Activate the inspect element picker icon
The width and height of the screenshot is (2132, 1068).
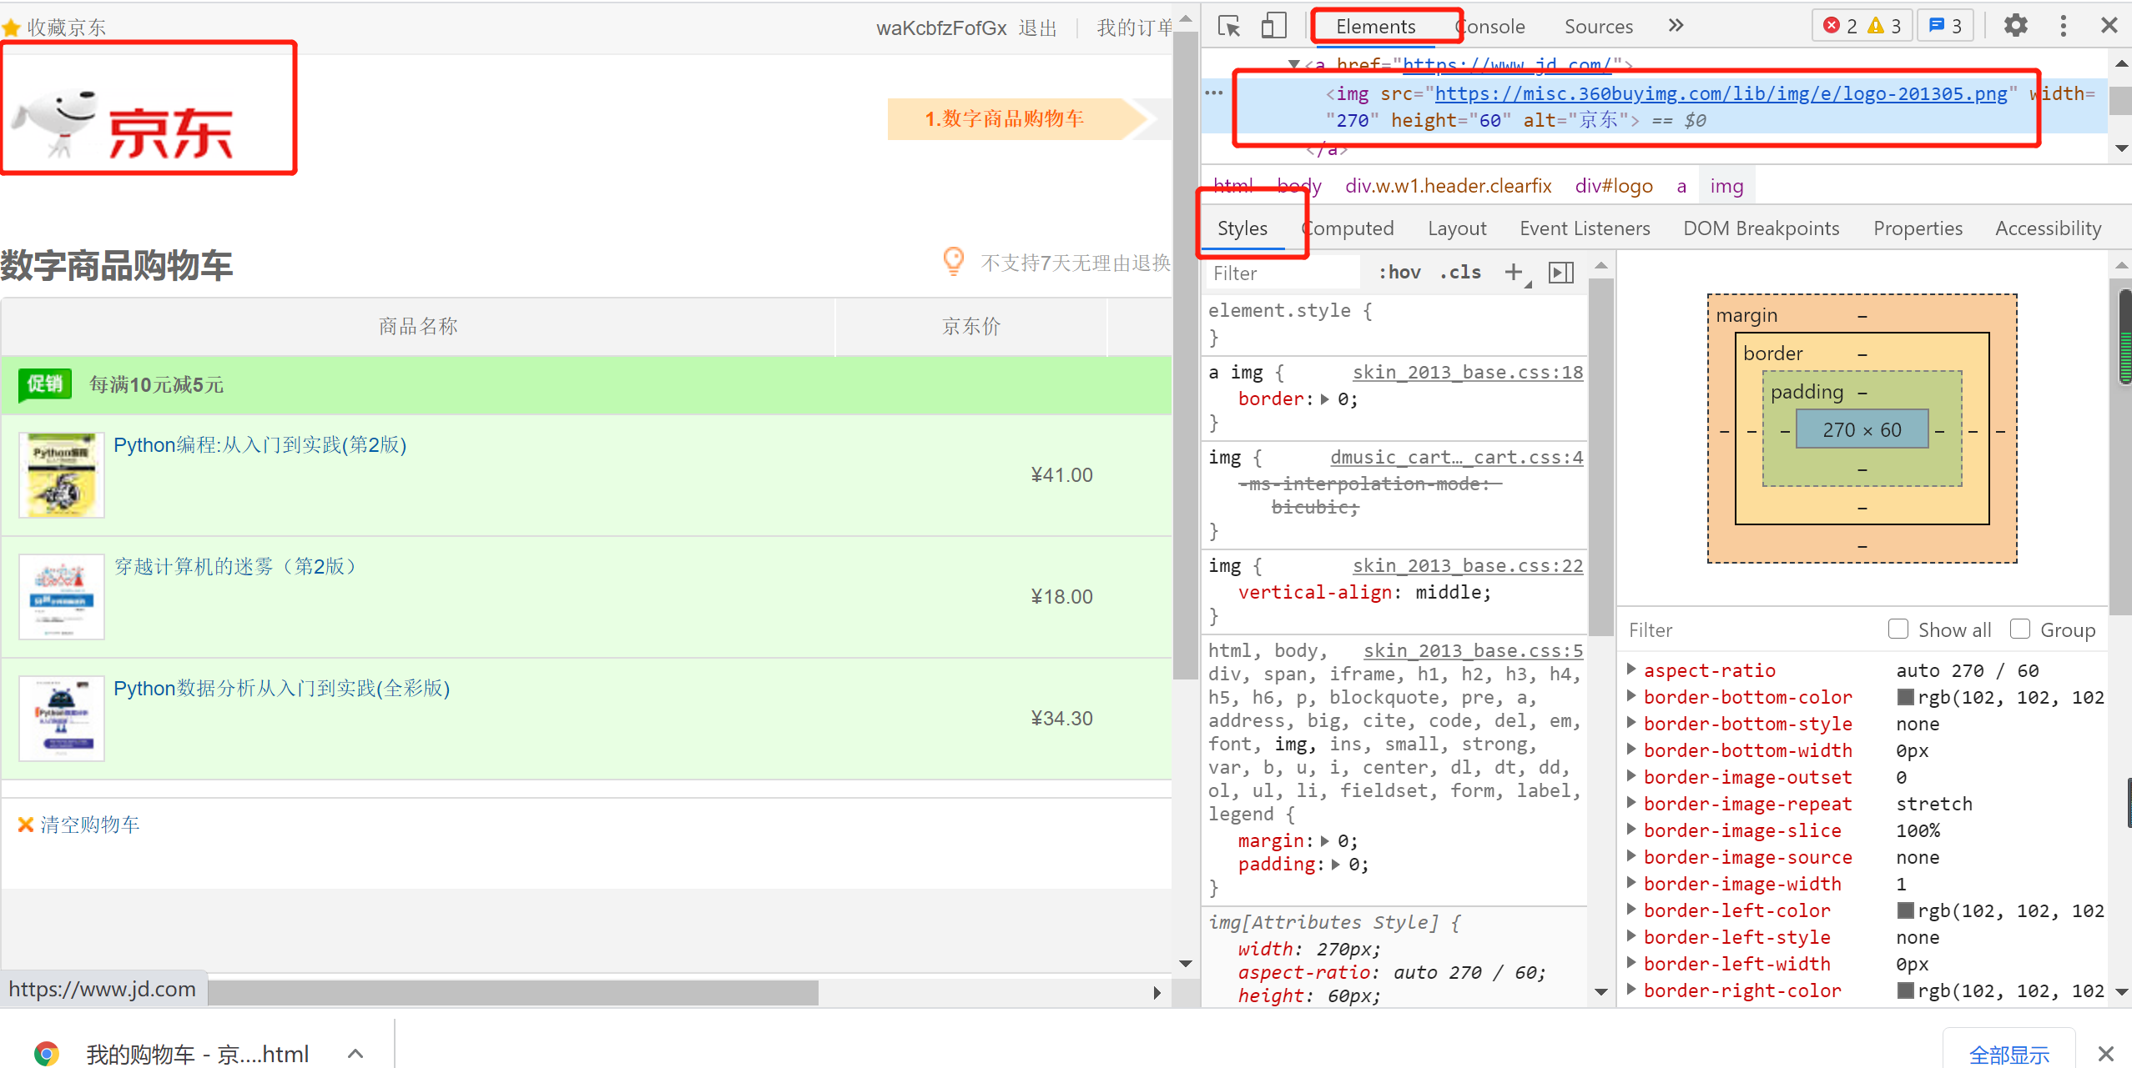[1229, 26]
